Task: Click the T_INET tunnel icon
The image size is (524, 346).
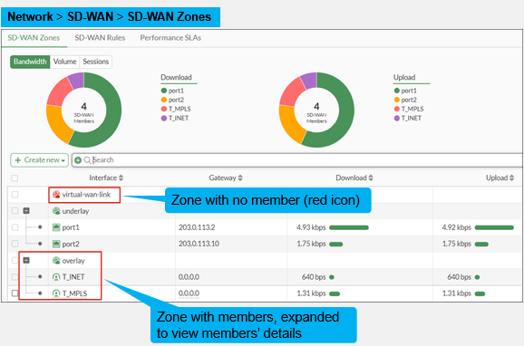Action: pyautogui.click(x=56, y=277)
